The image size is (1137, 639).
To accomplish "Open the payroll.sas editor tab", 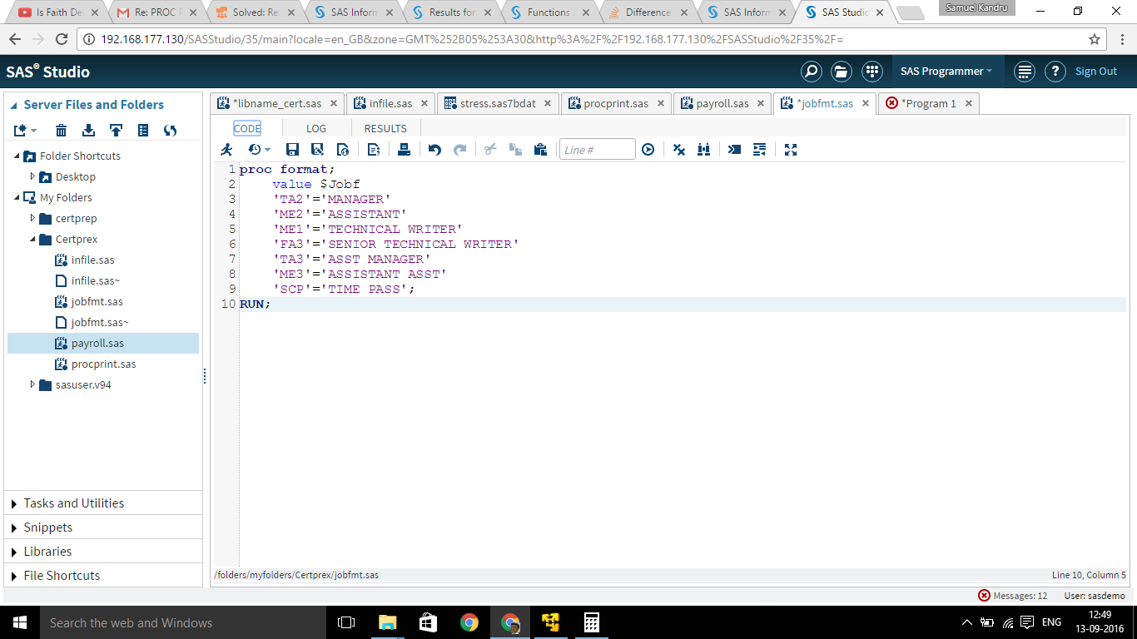I will pos(722,104).
